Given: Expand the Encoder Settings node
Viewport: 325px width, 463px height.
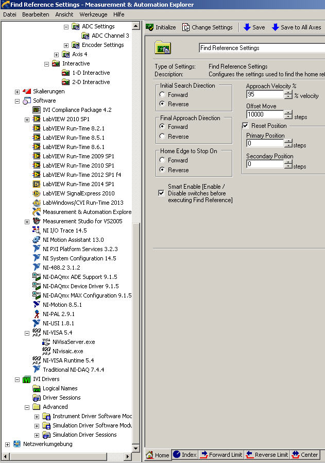Looking at the screenshot, I should click(66, 45).
